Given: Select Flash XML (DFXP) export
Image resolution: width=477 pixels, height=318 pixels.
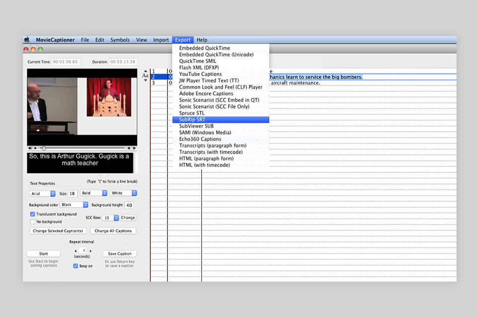Looking at the screenshot, I should (221, 68).
